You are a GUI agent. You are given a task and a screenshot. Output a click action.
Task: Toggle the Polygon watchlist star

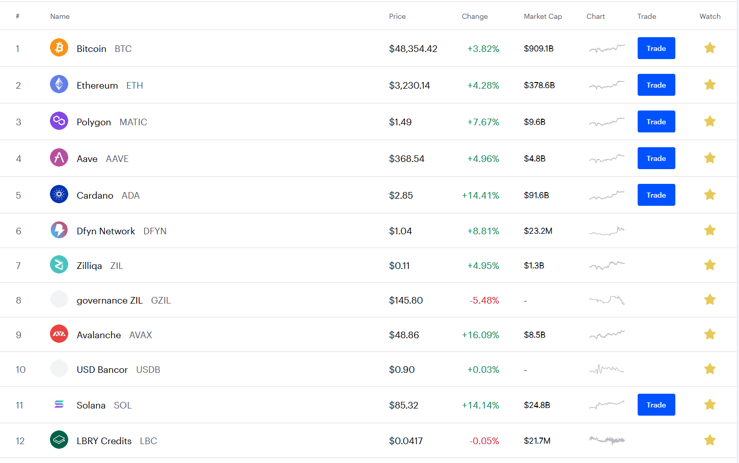coord(710,121)
